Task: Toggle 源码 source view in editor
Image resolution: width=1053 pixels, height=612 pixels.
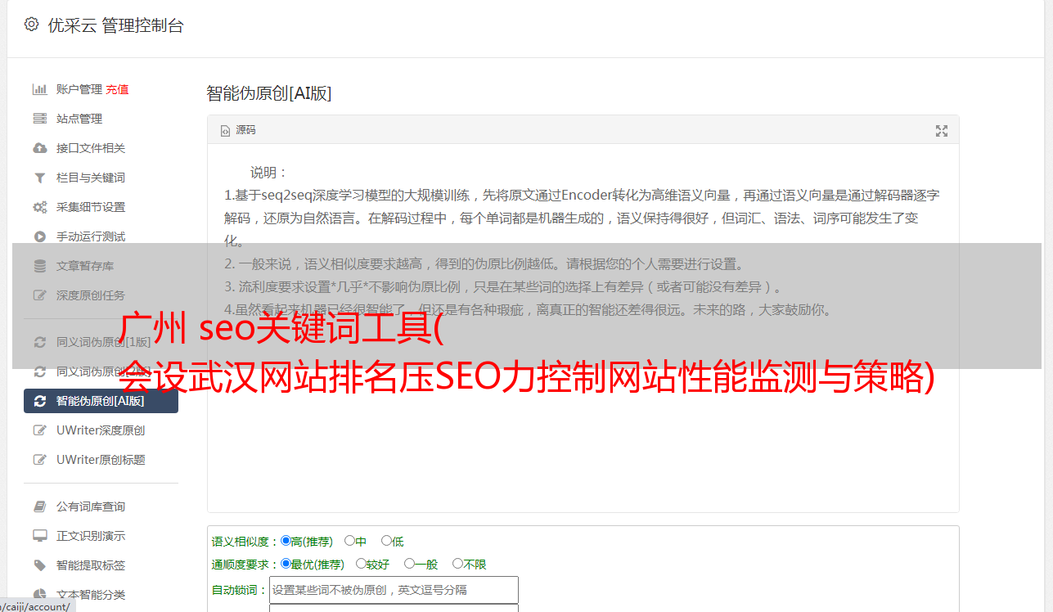Action: pos(238,130)
